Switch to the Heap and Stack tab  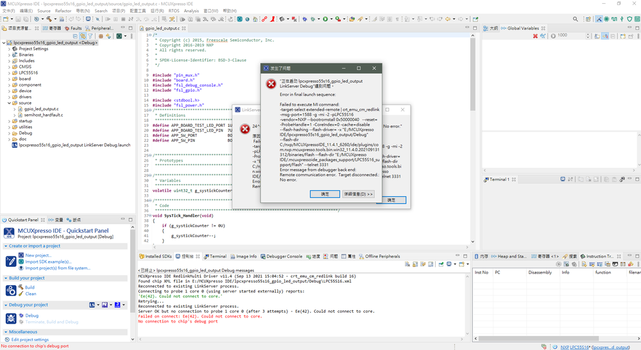(509, 256)
